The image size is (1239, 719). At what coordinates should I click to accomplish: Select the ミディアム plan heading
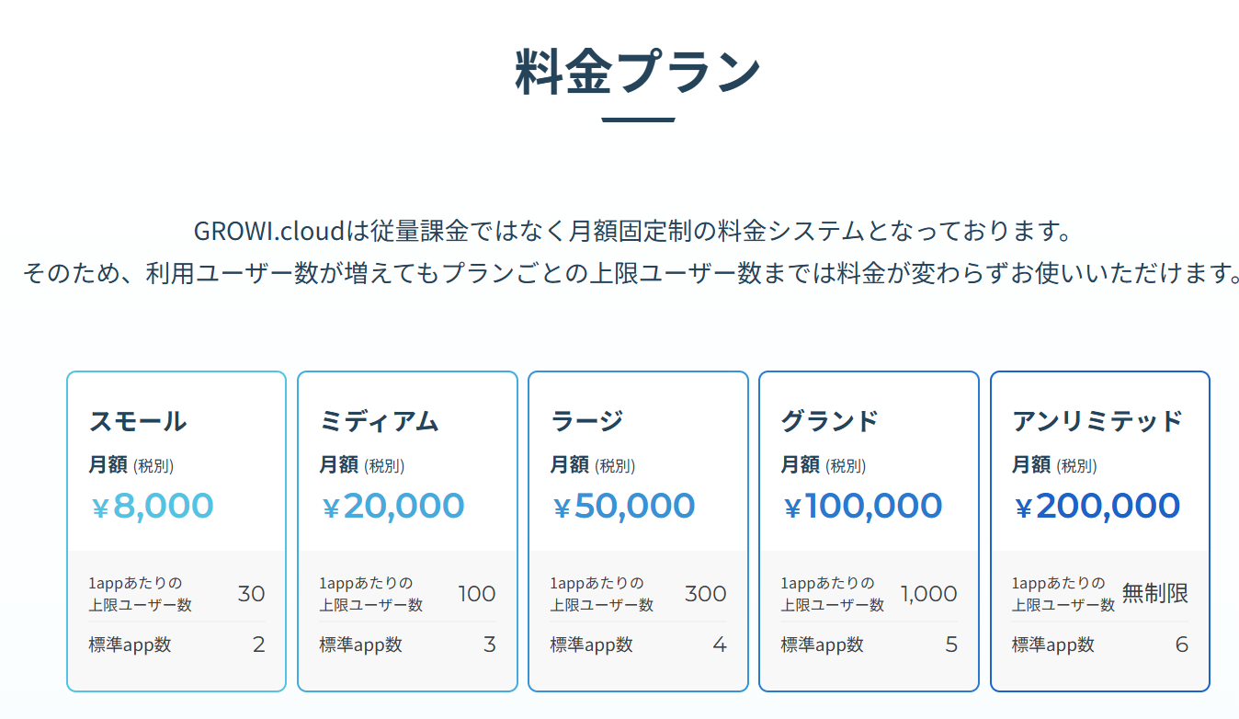(379, 421)
